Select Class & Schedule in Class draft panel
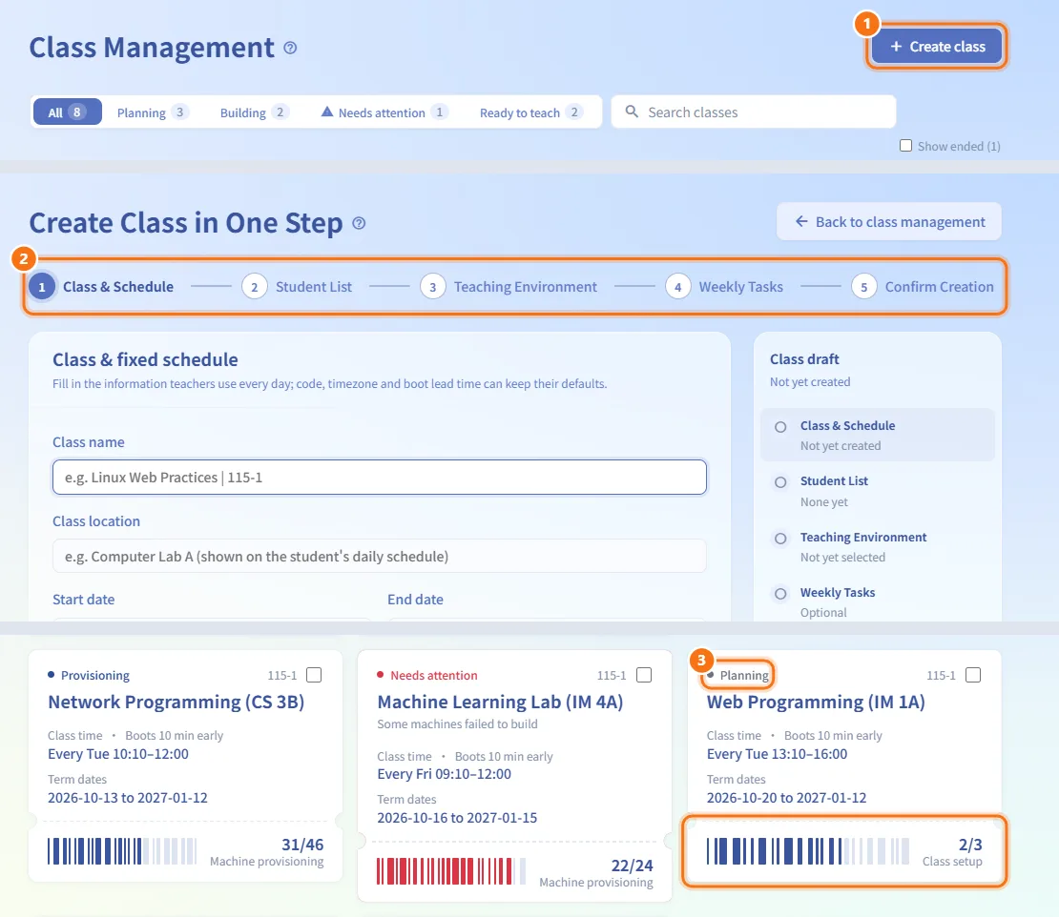The image size is (1059, 917). 878,436
